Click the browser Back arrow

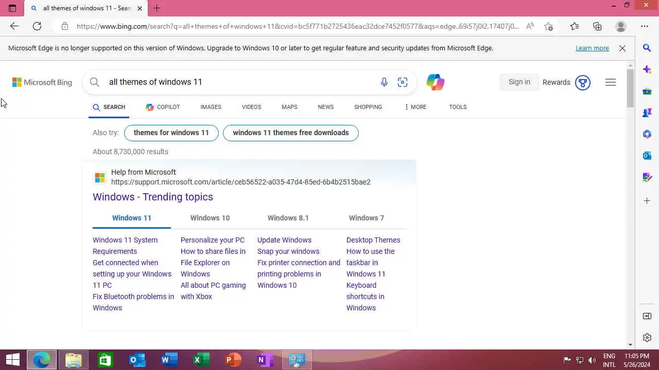click(x=14, y=26)
